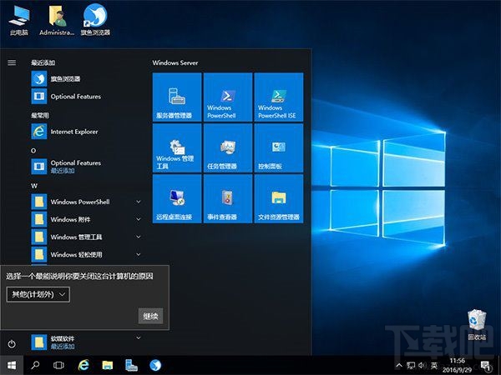This screenshot has width=501, height=375.
Task: Select the Administrator folder desktop icon
Action: 57,20
